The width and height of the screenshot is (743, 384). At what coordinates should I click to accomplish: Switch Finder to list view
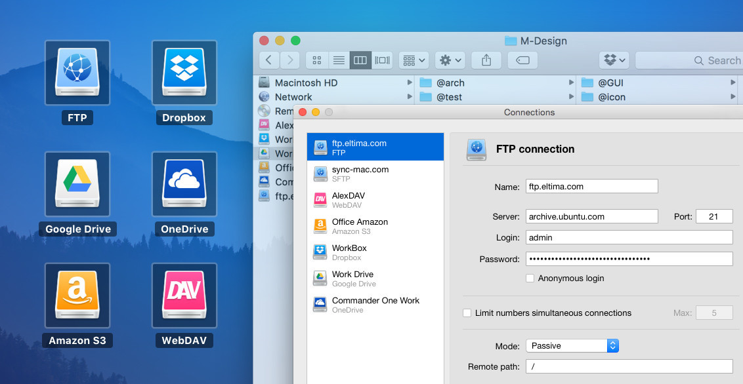click(x=339, y=60)
